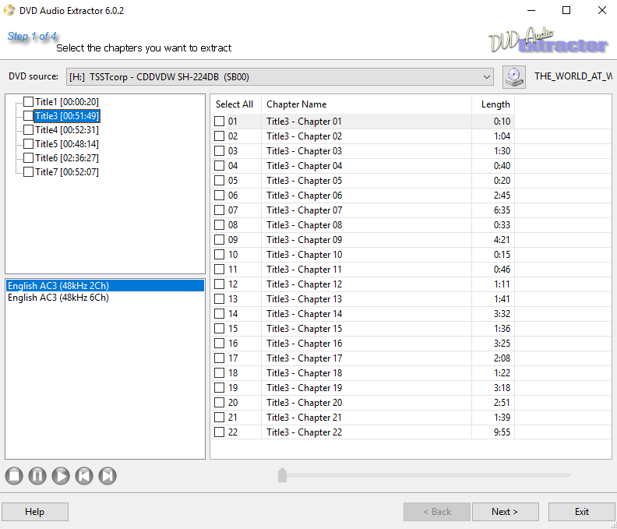Click the playback position slider handle

[x=282, y=474]
